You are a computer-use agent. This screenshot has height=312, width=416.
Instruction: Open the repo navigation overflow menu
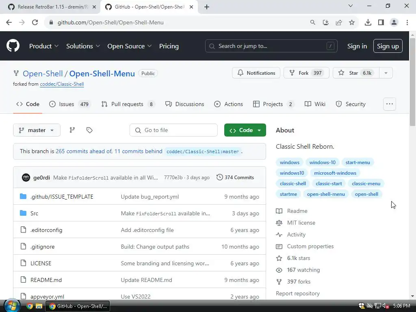390,104
